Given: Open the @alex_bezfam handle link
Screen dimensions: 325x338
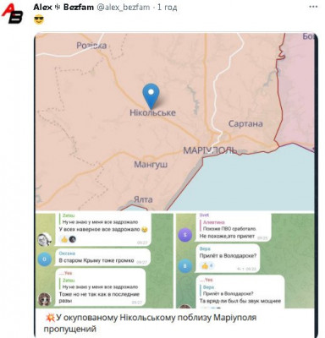Looking at the screenshot, I should [x=124, y=8].
